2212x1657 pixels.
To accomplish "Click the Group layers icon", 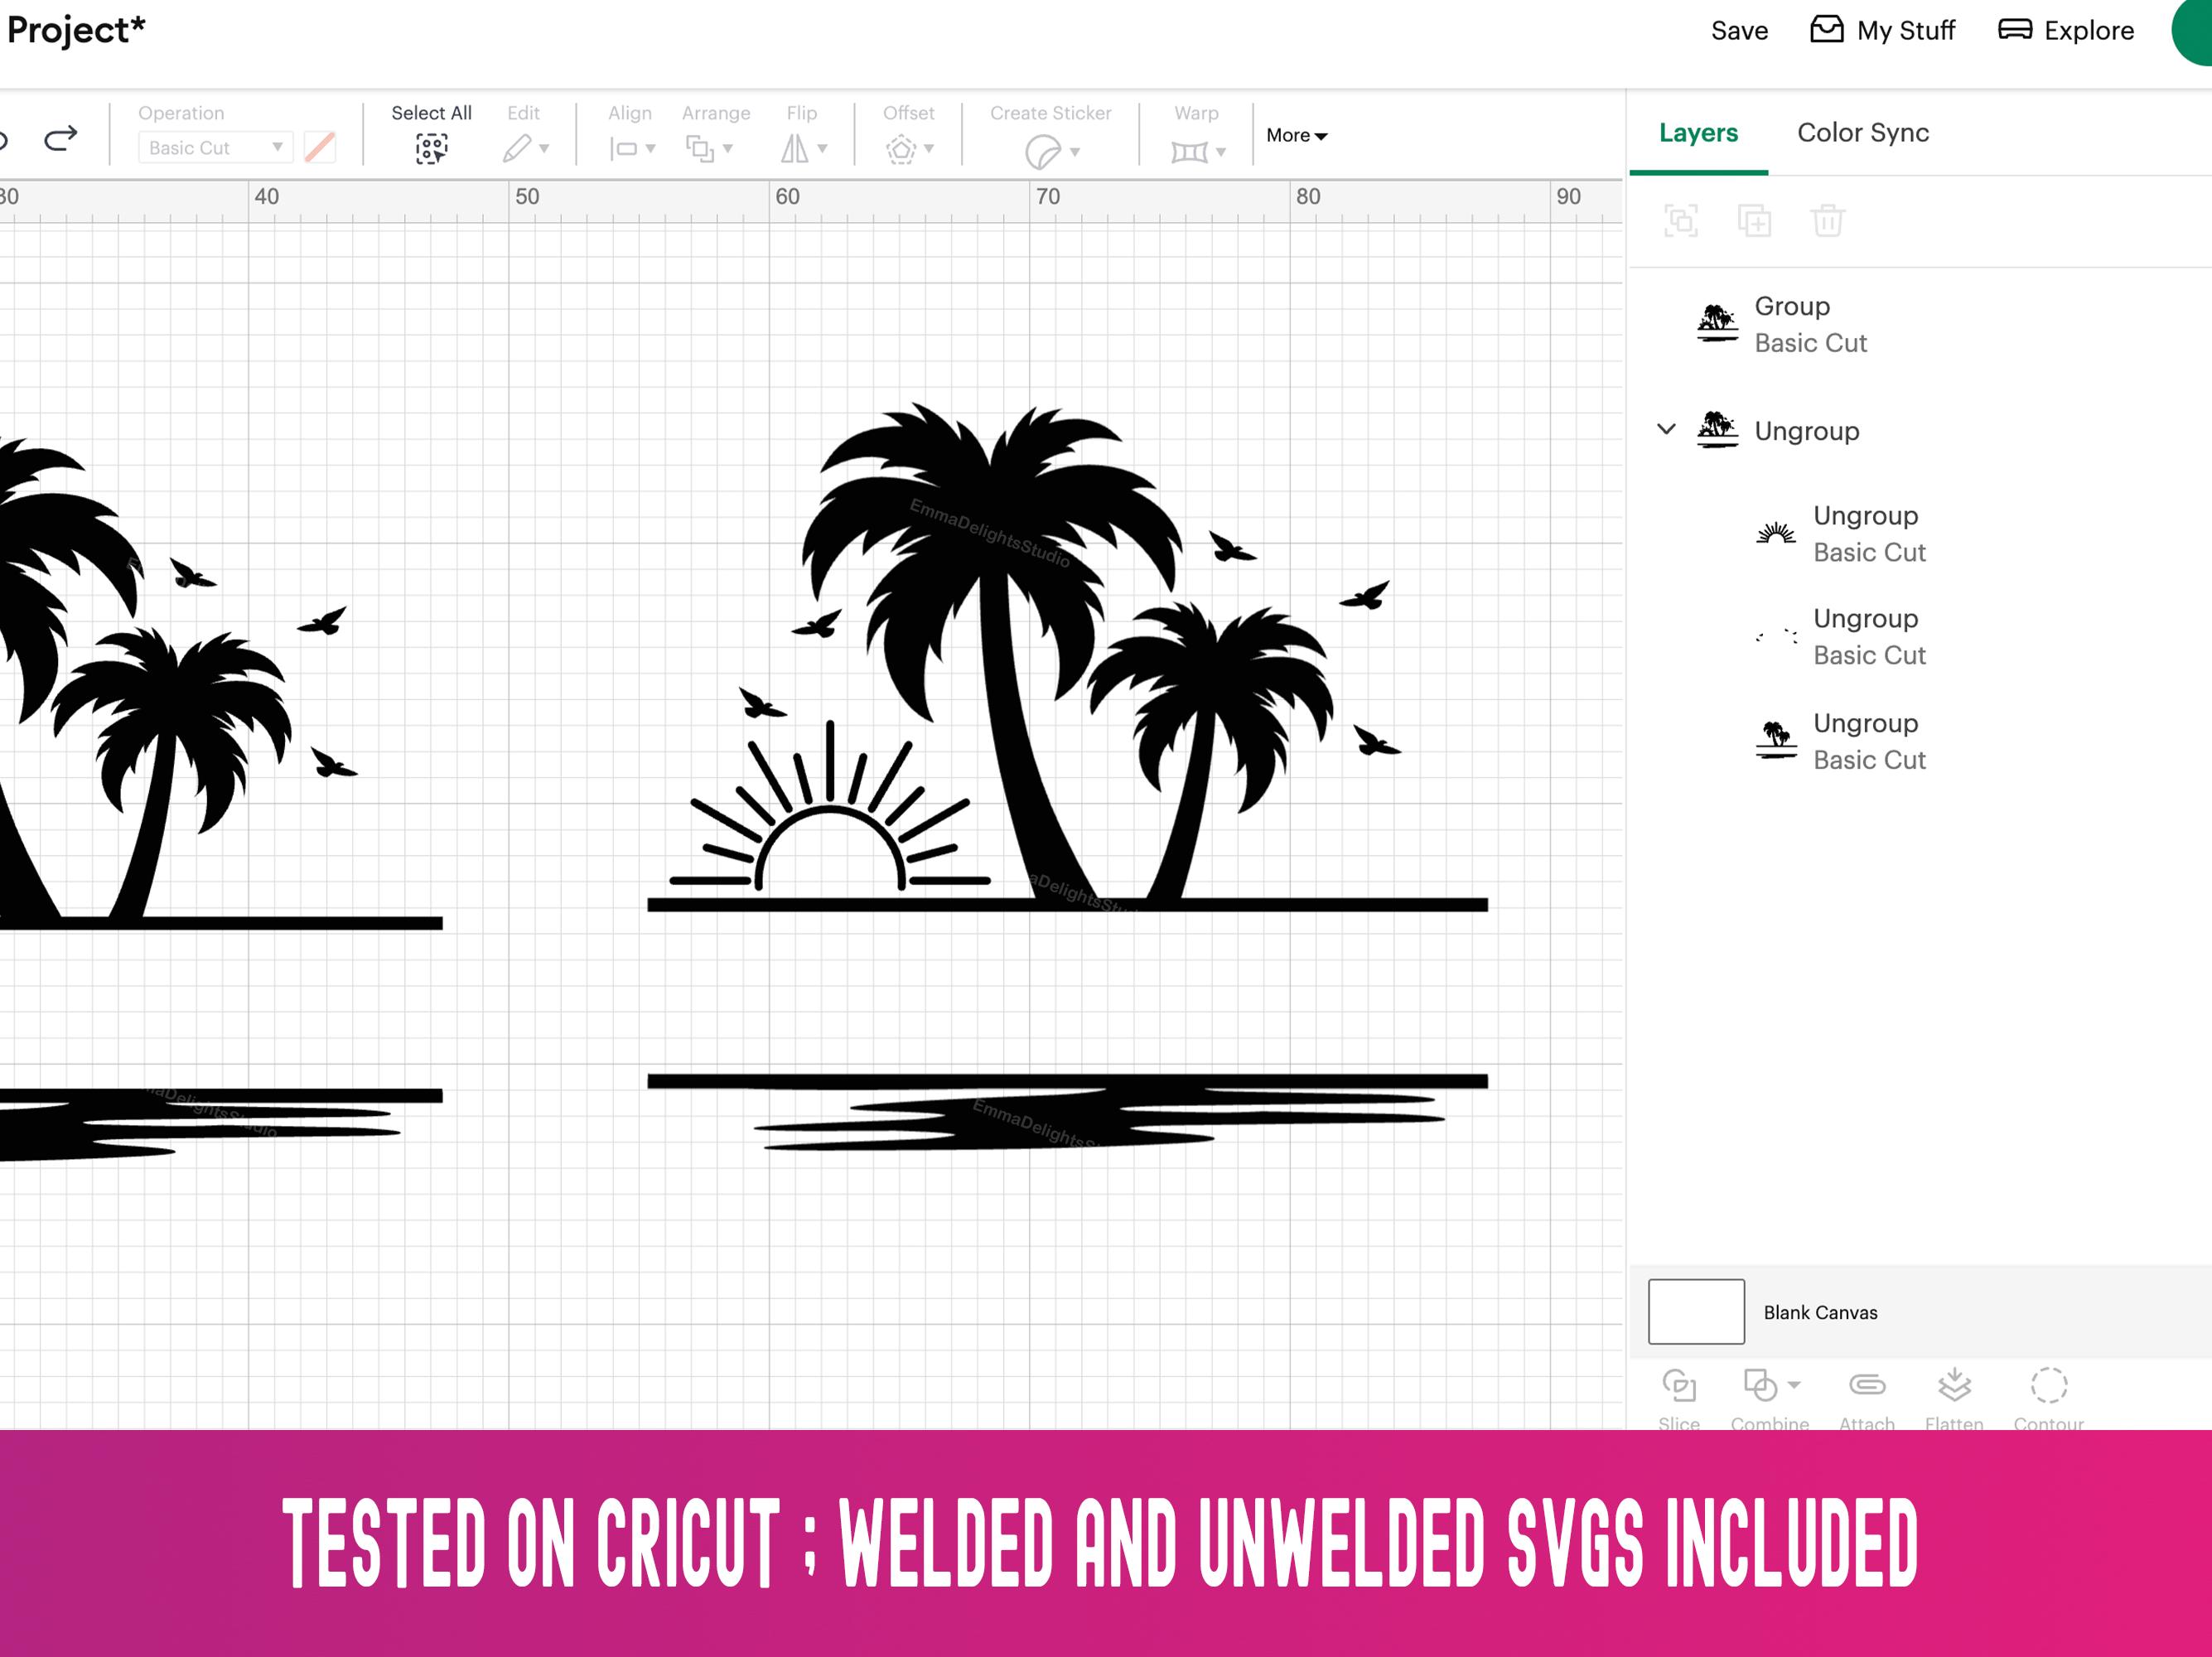I will pos(1680,220).
